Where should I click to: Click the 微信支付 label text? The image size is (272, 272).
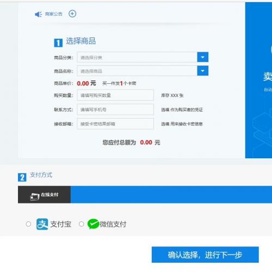tap(113, 224)
